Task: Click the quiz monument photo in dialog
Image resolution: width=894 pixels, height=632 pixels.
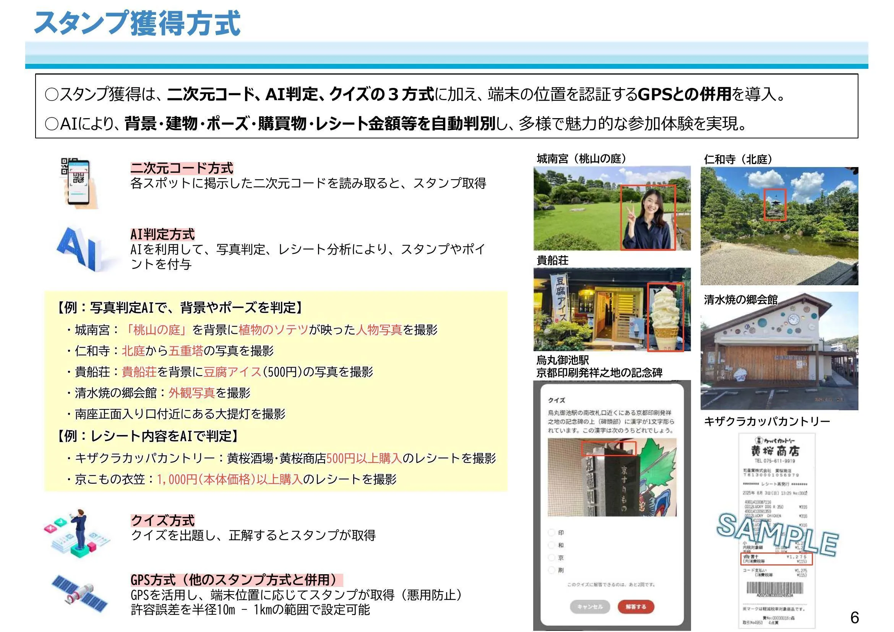Action: click(612, 477)
